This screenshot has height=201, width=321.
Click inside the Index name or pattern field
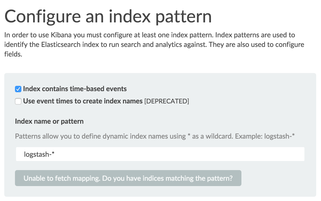(x=160, y=154)
